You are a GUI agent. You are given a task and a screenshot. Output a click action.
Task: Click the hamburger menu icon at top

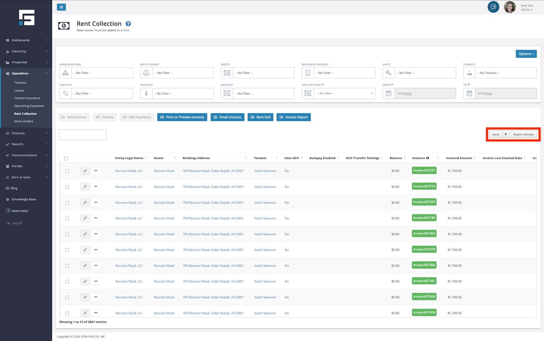tap(61, 7)
